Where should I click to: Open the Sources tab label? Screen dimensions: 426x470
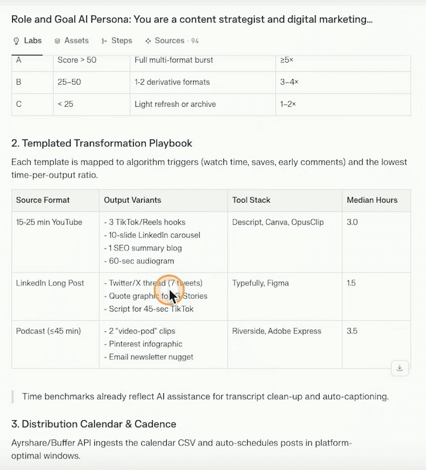click(x=169, y=41)
